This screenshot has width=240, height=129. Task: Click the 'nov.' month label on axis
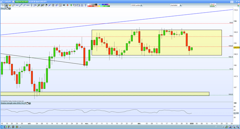[x=87, y=124]
